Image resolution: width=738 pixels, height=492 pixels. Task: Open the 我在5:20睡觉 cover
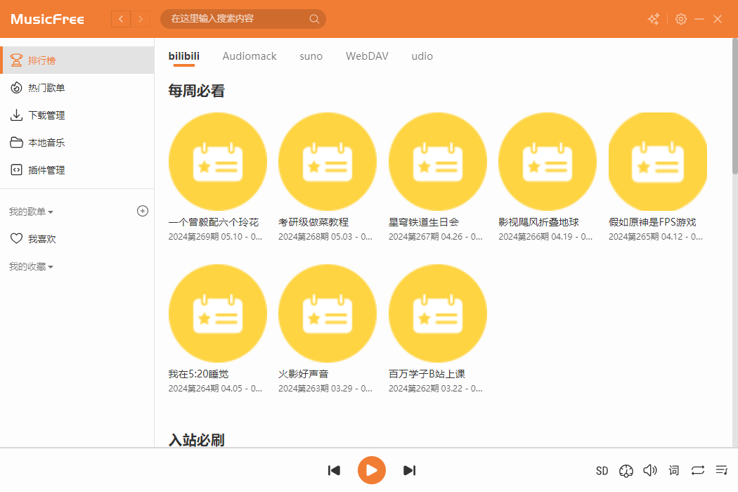(217, 313)
